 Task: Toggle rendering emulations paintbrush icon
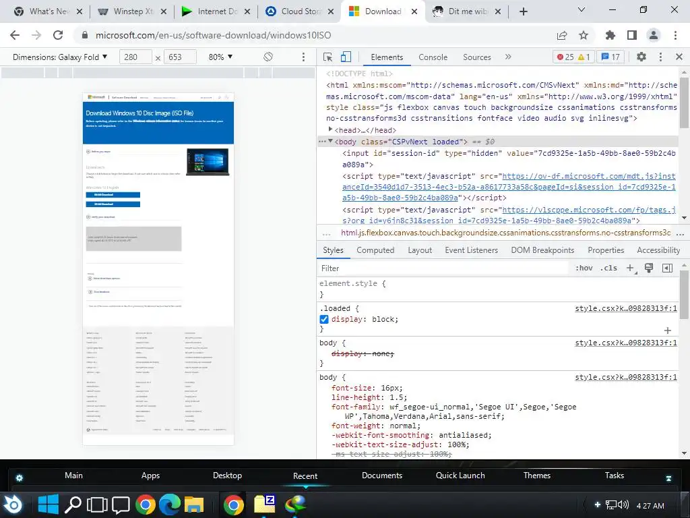tap(649, 268)
